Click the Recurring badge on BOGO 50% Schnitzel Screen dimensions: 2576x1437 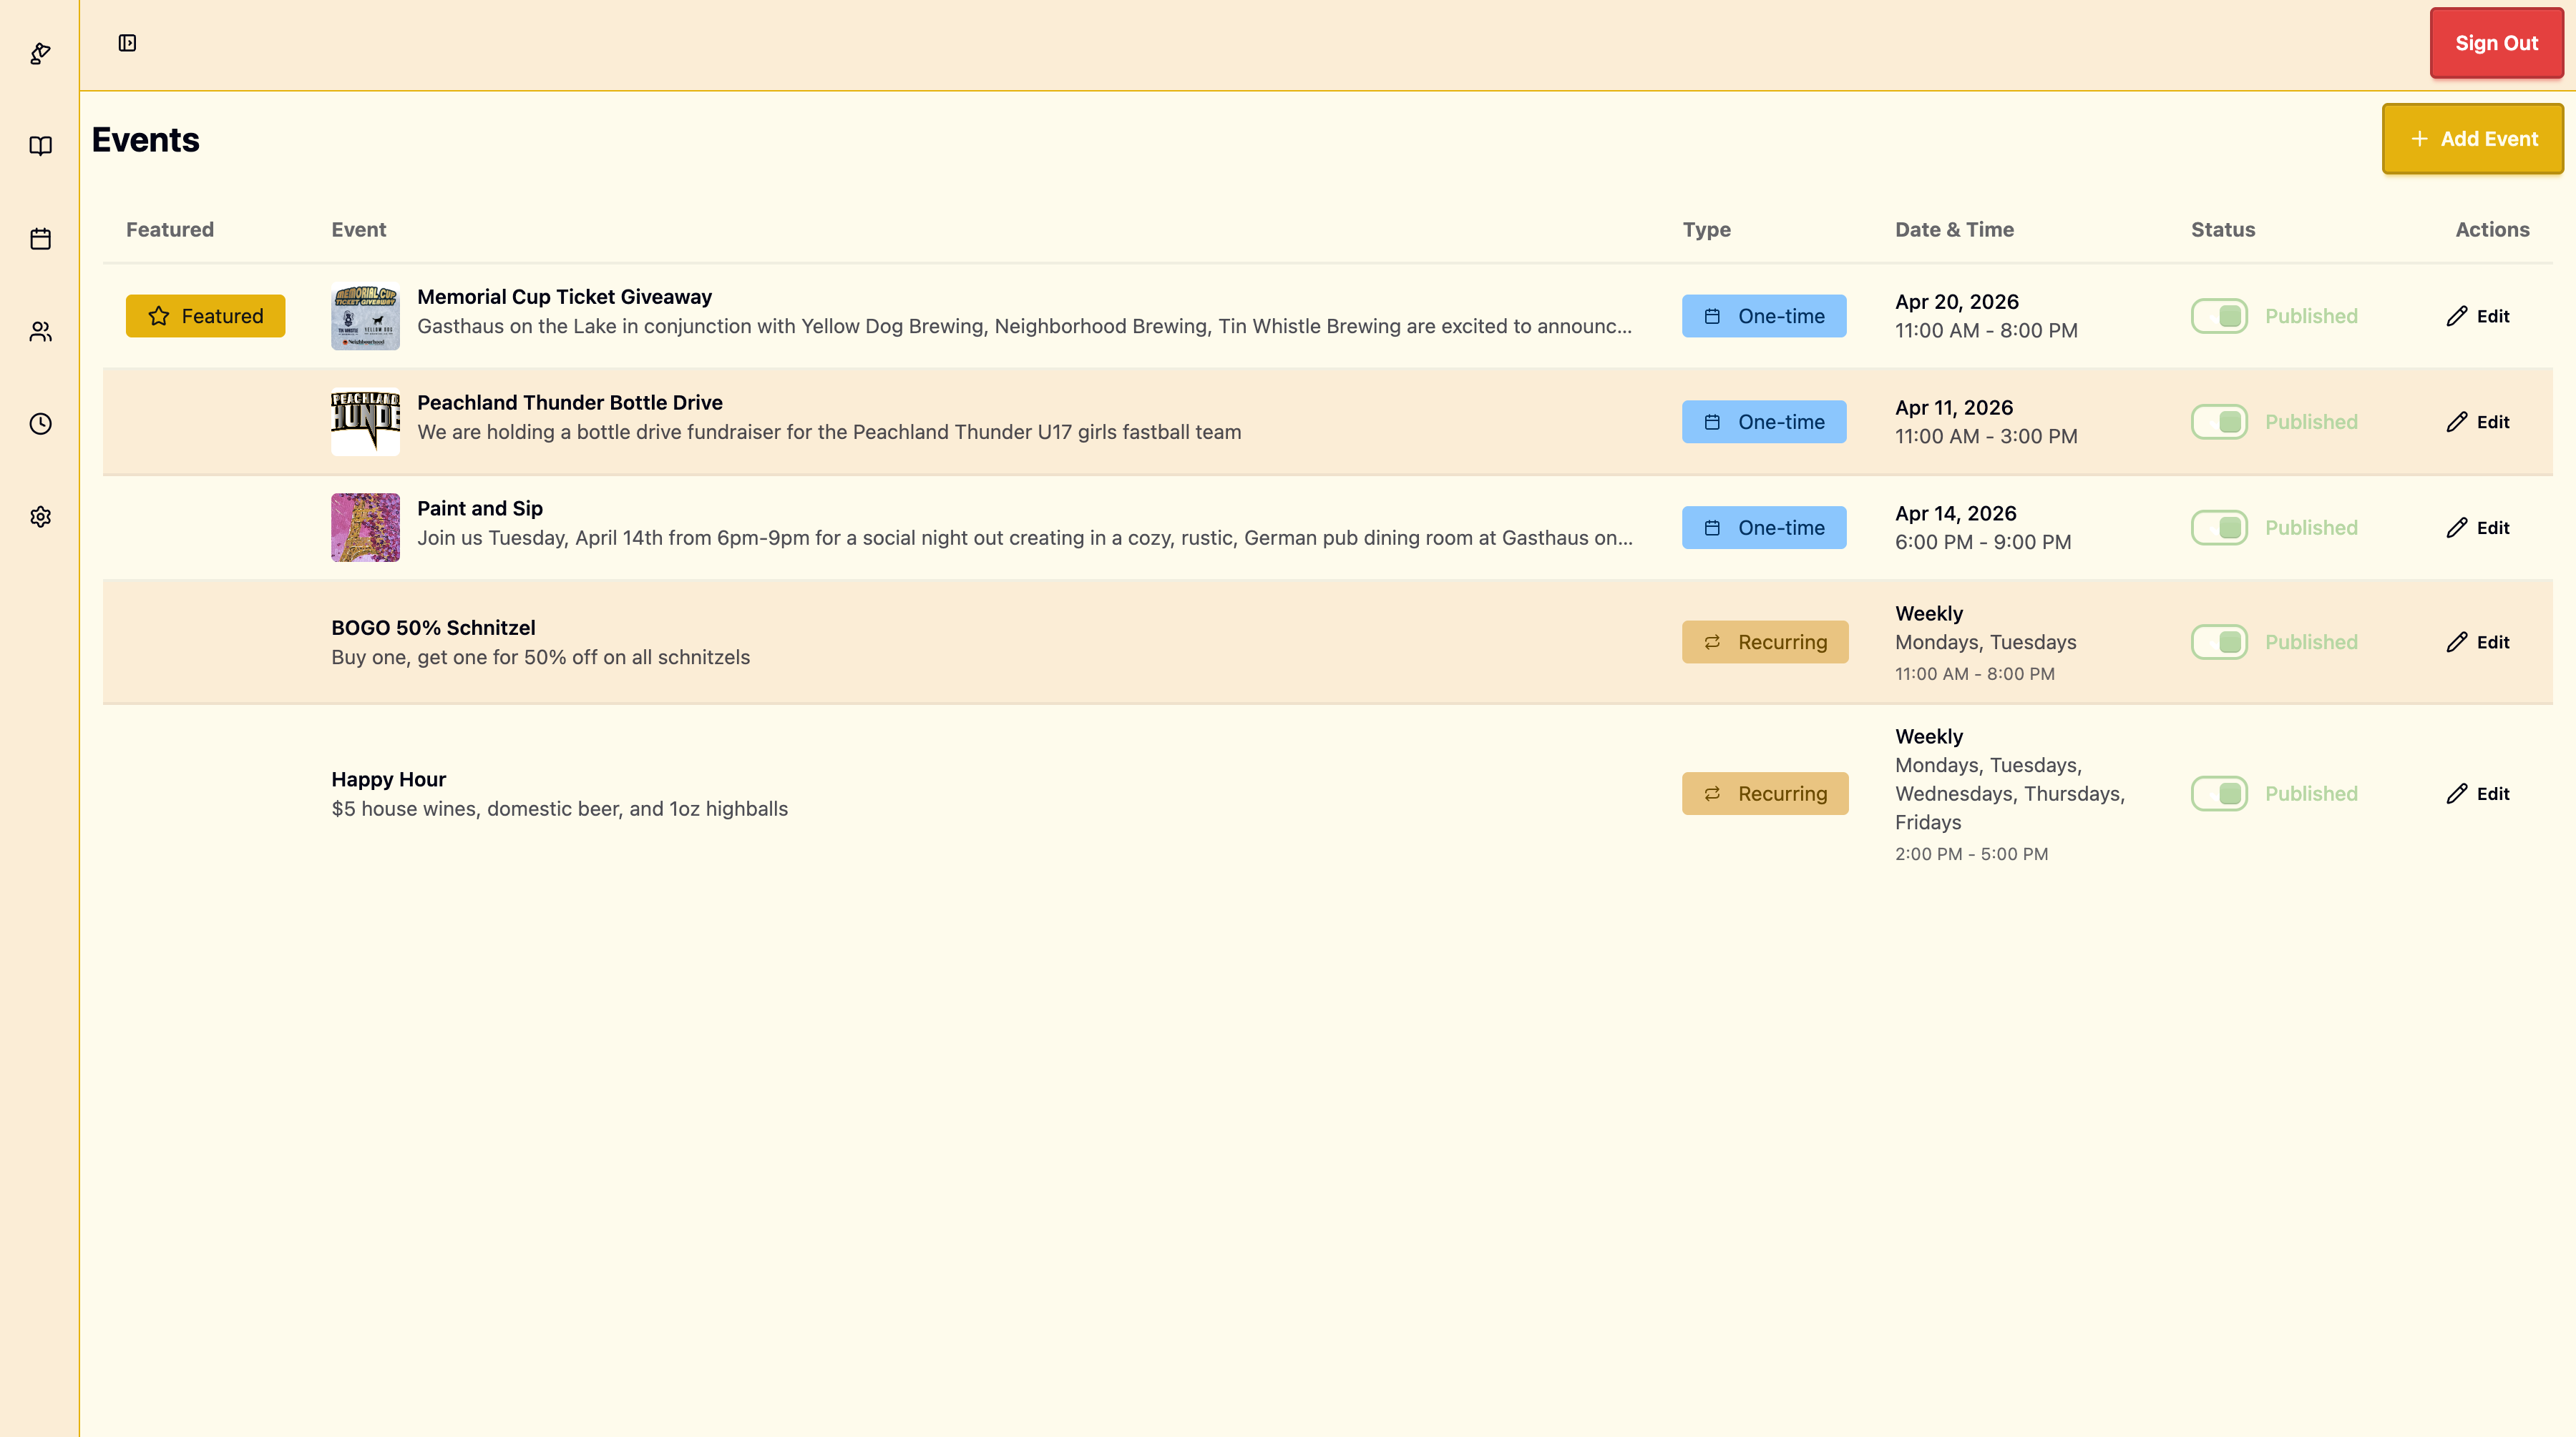click(x=1765, y=641)
